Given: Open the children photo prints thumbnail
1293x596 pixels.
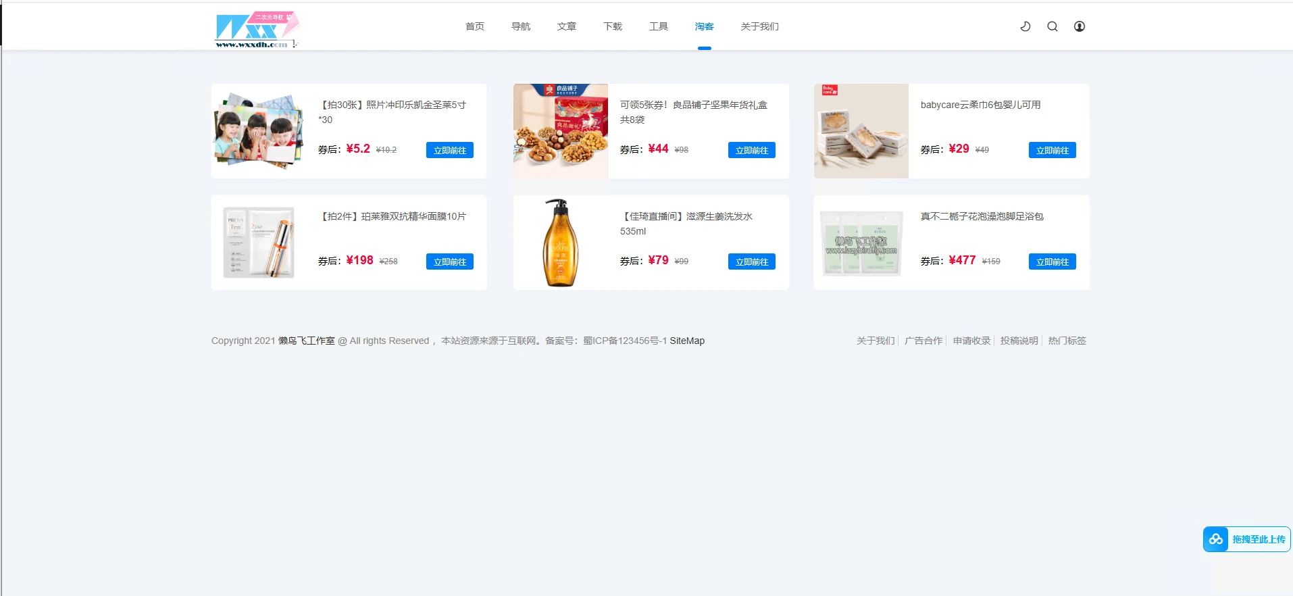Looking at the screenshot, I should (259, 131).
